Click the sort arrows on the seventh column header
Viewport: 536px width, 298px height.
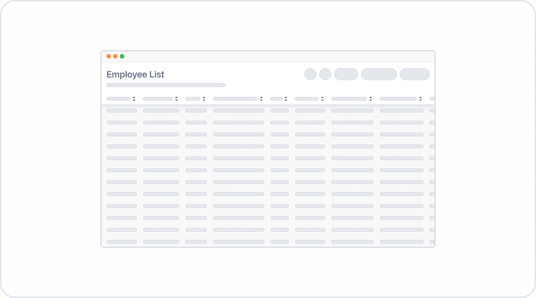click(x=371, y=99)
